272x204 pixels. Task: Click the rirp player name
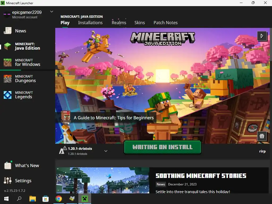(262, 151)
